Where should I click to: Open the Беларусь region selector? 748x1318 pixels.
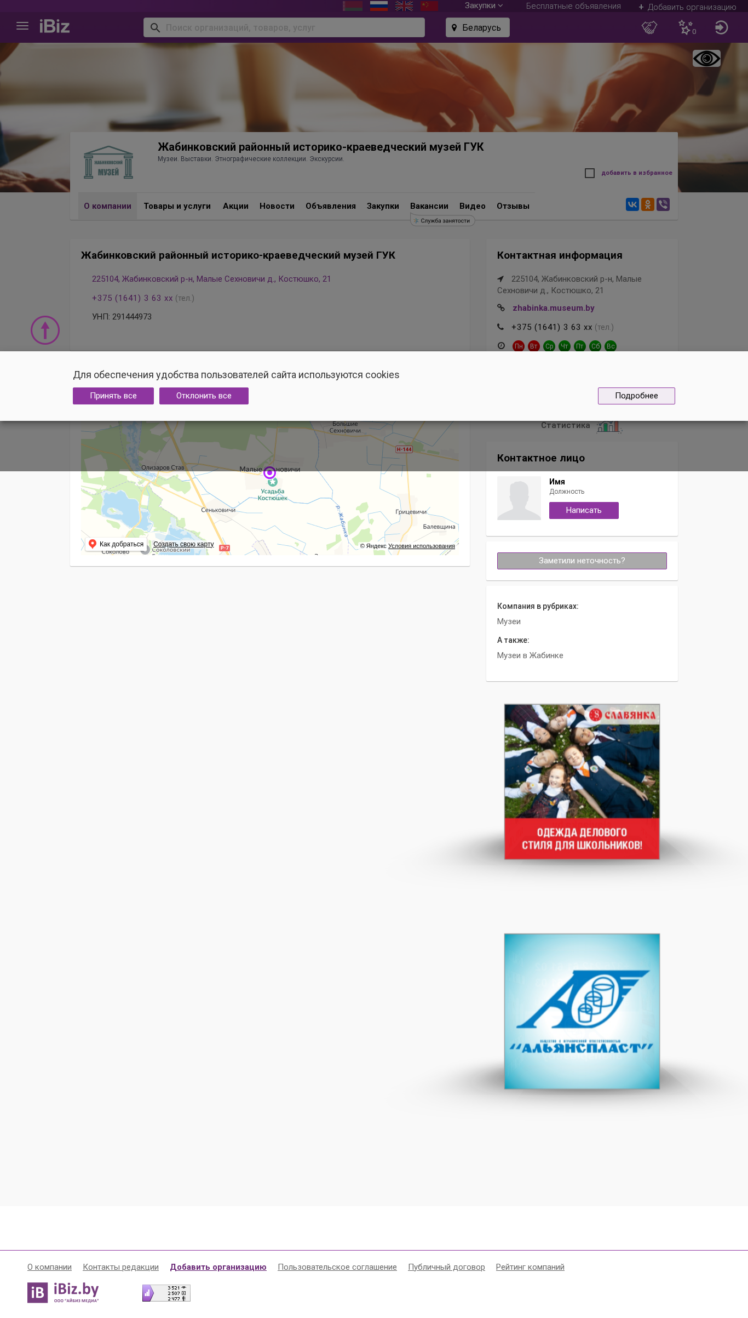coord(477,27)
